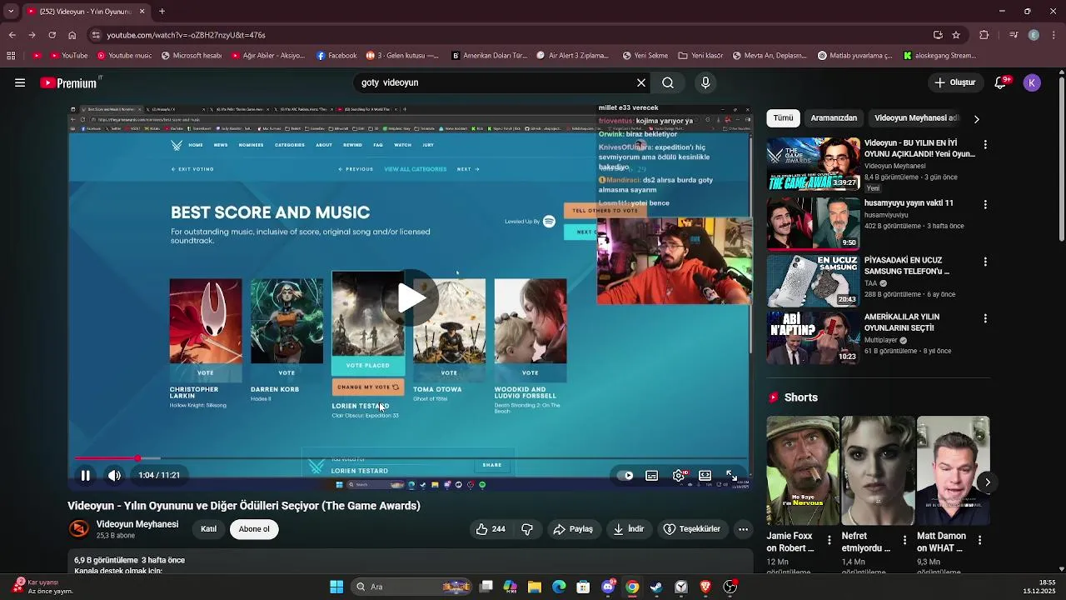Select the Tümü filter chip
The width and height of the screenshot is (1066, 600).
[x=783, y=118]
